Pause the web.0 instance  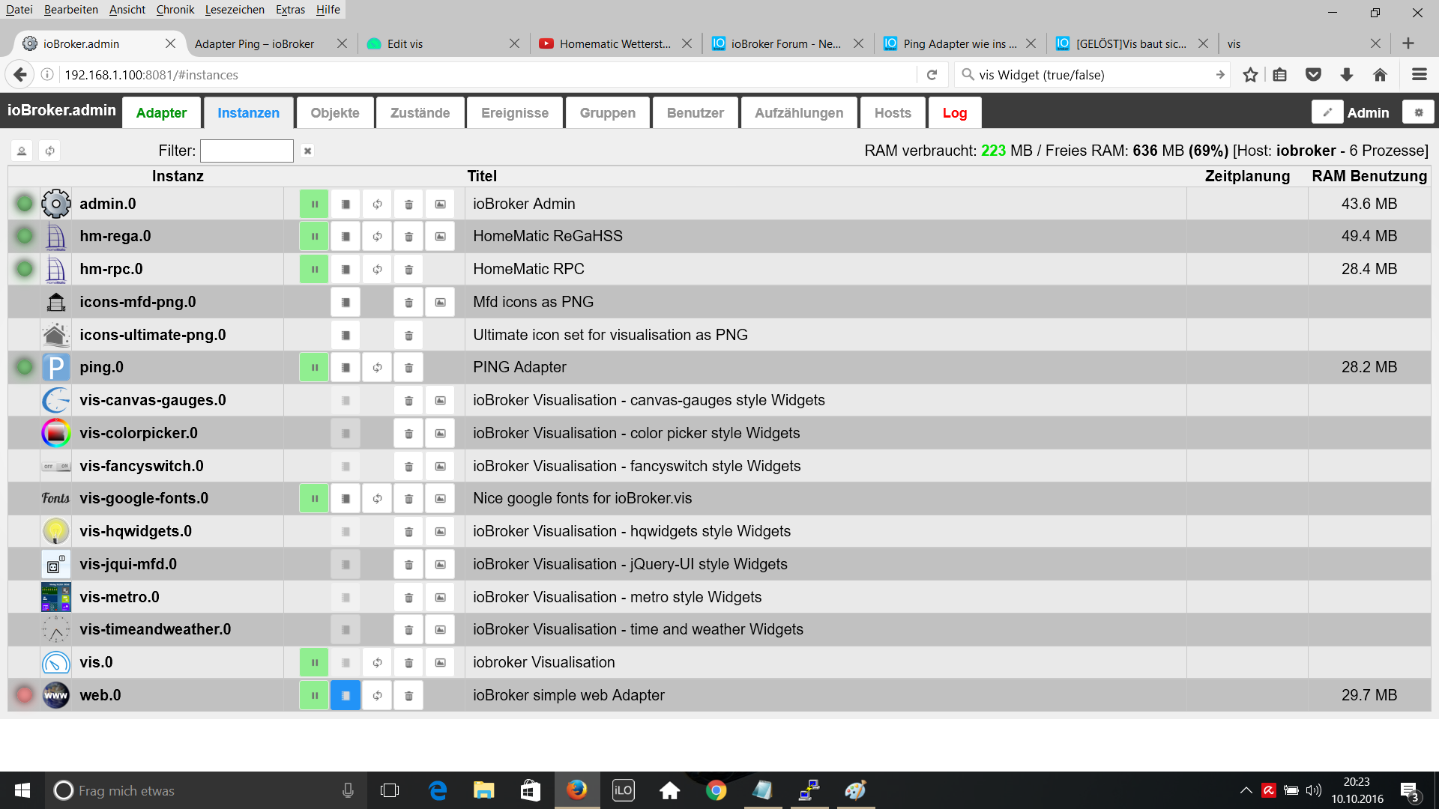click(314, 695)
